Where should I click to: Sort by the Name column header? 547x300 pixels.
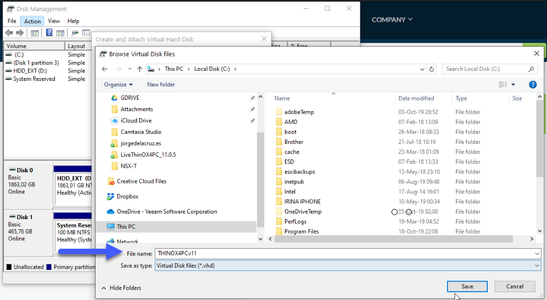(282, 99)
